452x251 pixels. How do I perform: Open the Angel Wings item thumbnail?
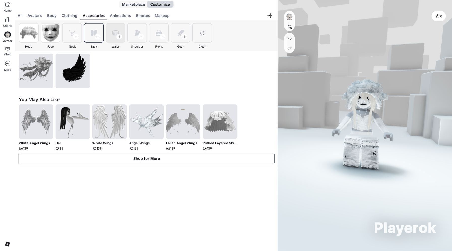[x=146, y=121]
